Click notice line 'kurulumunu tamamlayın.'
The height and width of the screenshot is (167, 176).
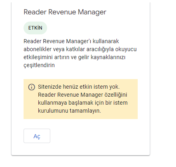pos(69,111)
